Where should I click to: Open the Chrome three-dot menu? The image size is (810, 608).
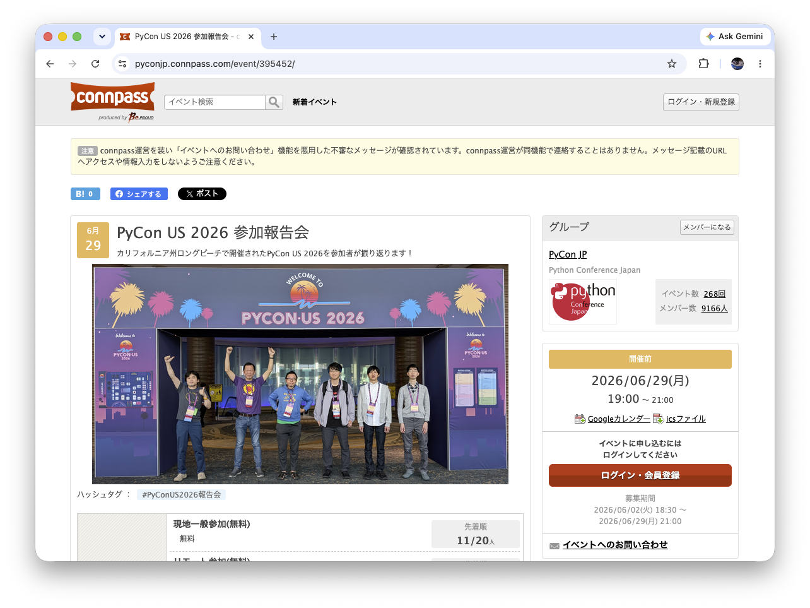760,64
